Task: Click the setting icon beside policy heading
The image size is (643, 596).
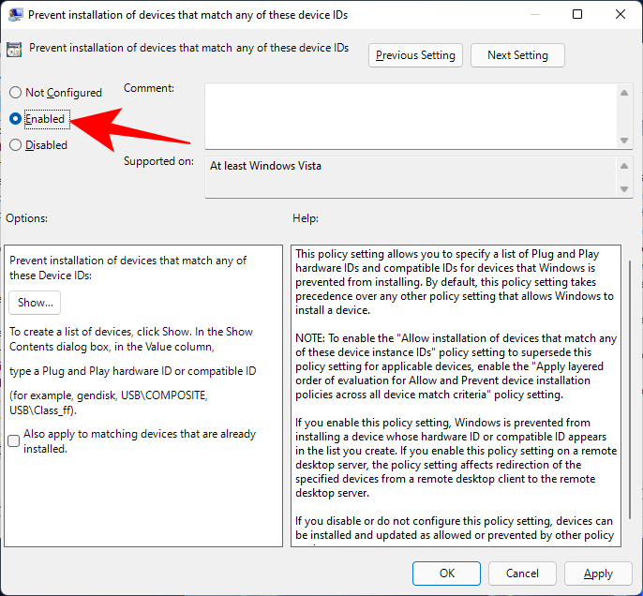Action: (16, 50)
